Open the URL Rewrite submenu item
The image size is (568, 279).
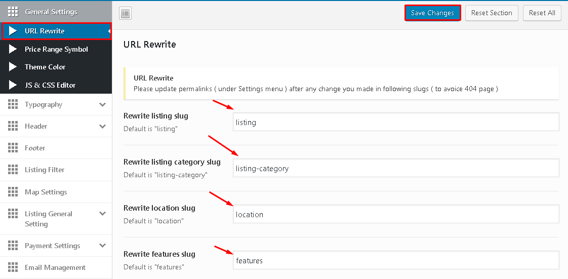(45, 31)
